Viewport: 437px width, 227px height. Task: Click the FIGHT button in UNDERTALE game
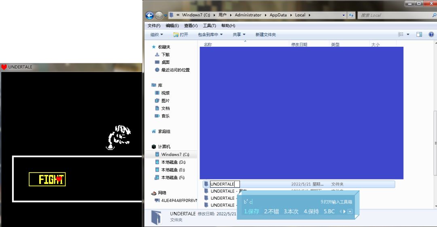47,179
